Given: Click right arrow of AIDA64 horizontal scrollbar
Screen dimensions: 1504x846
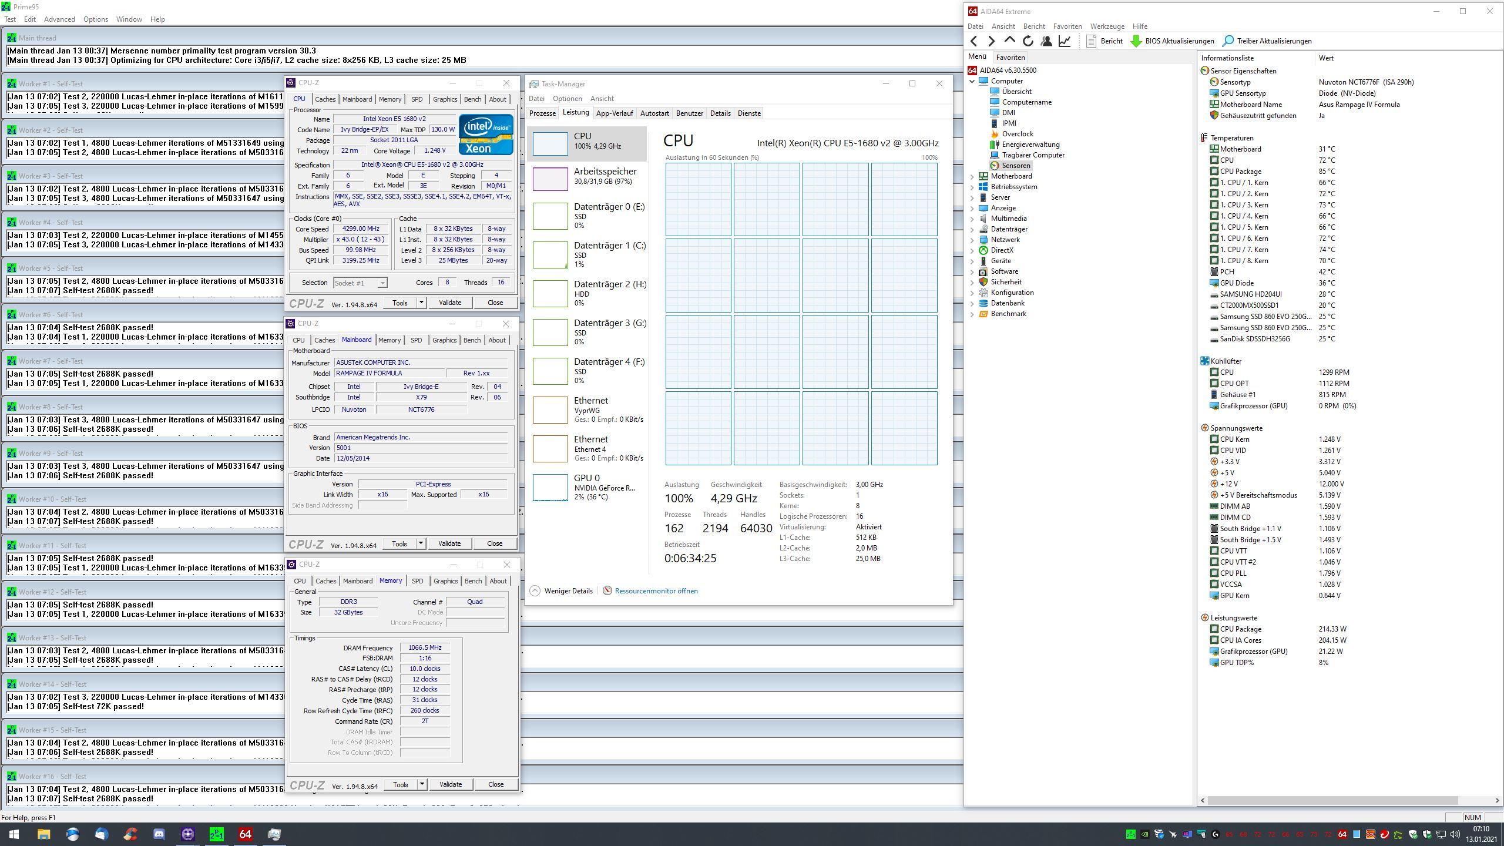Looking at the screenshot, I should pyautogui.click(x=1498, y=800).
